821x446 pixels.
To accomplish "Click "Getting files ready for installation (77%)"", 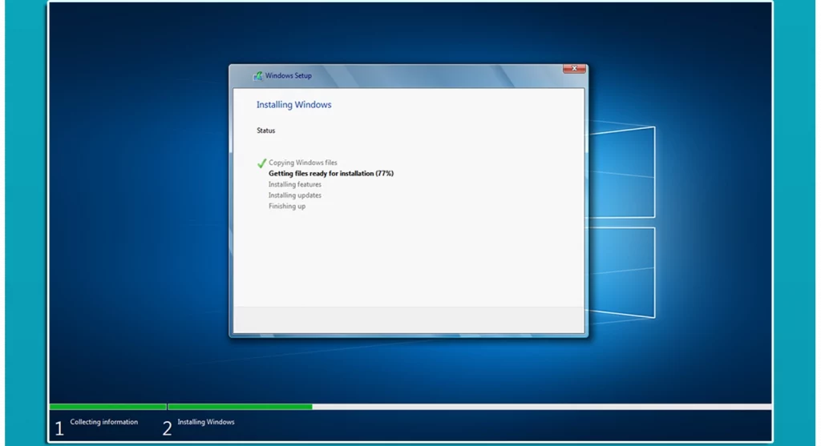I will [x=330, y=174].
